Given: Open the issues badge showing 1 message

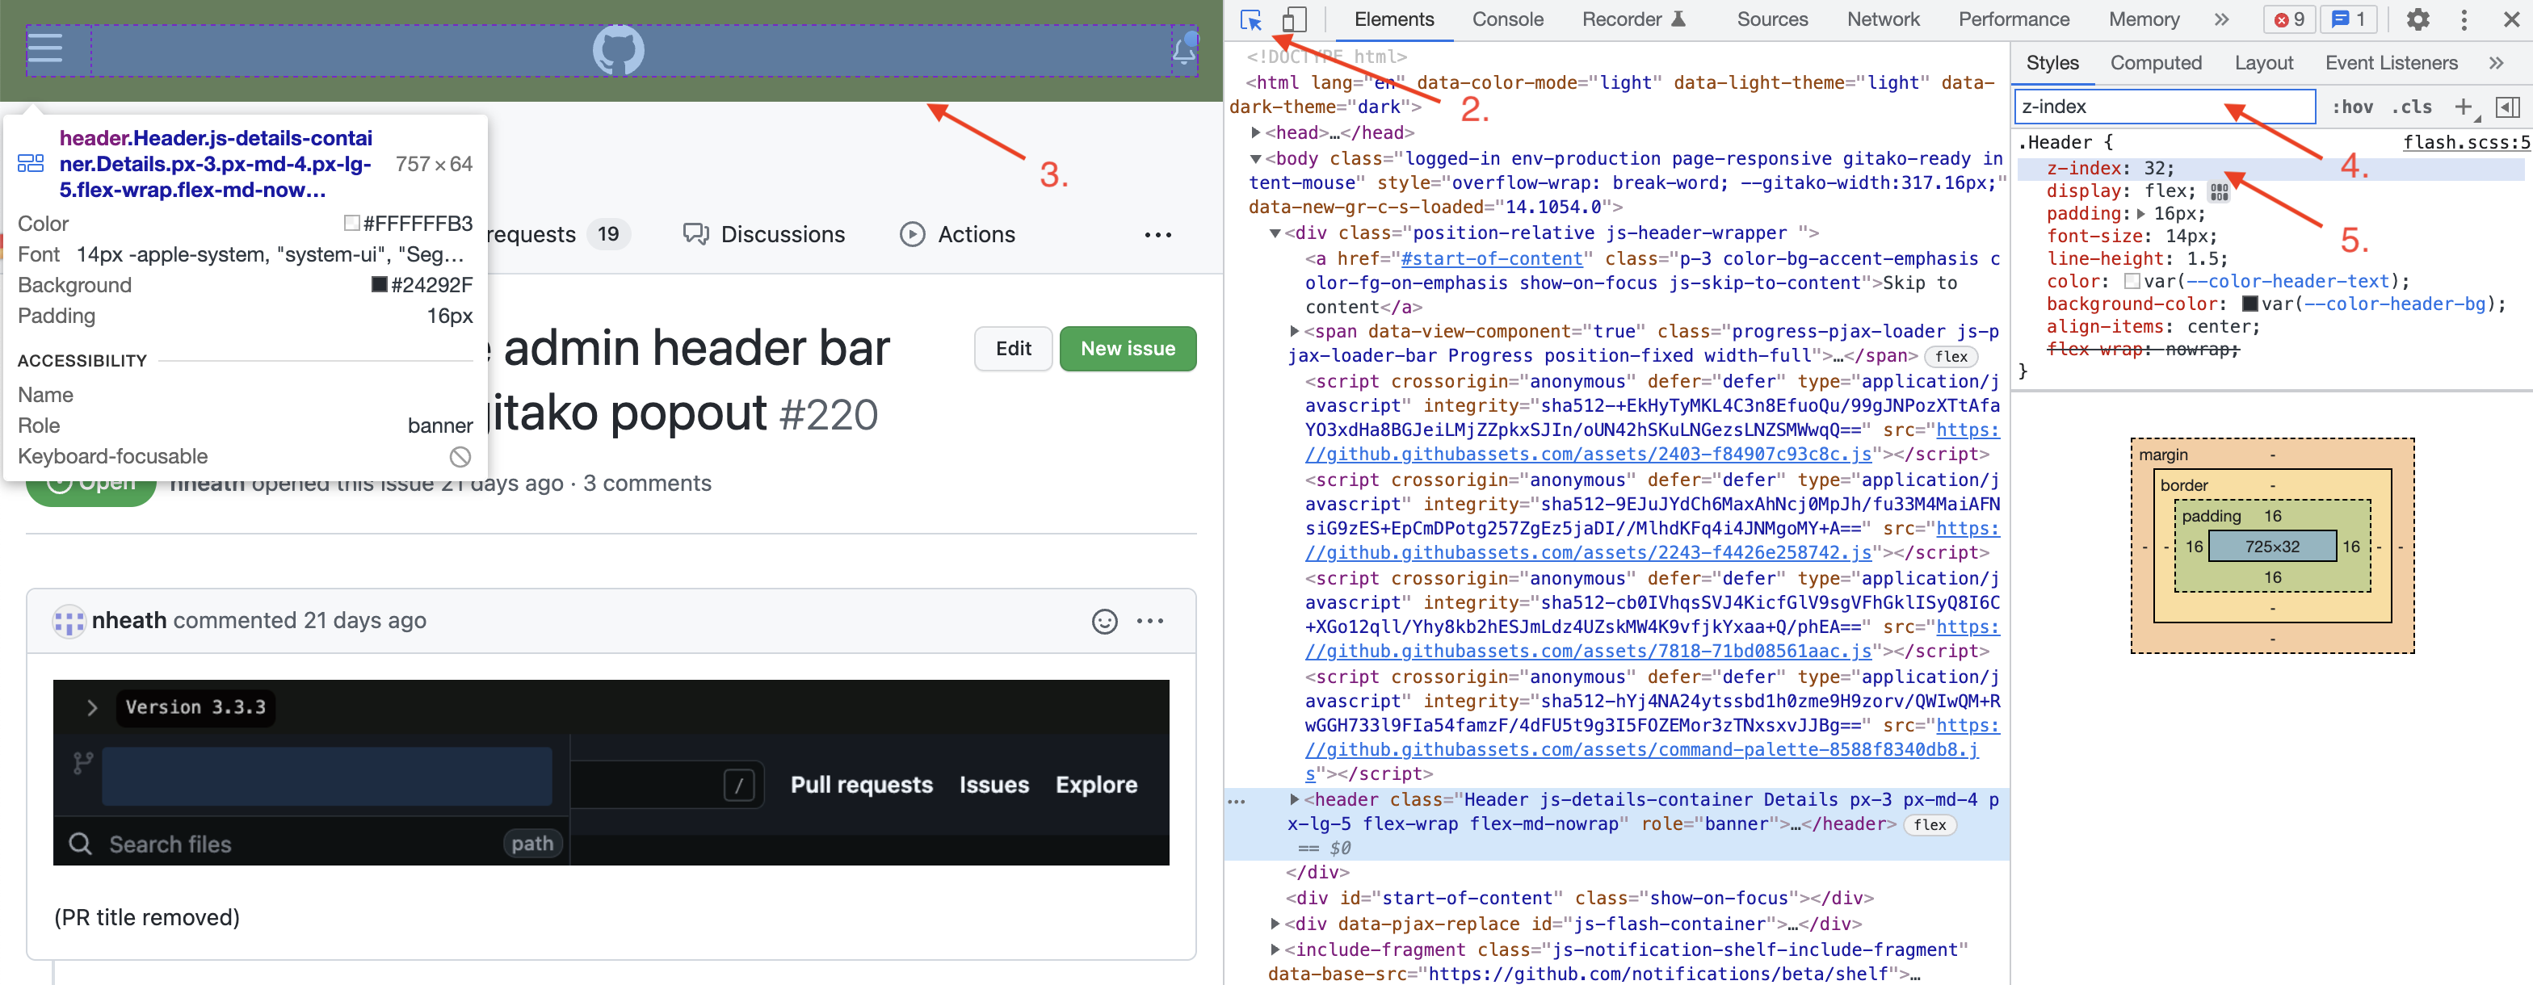Looking at the screenshot, I should point(2349,19).
